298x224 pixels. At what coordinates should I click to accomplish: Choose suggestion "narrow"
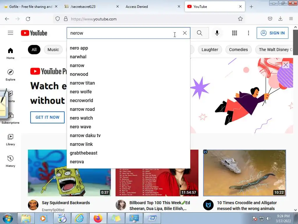click(x=128, y=66)
